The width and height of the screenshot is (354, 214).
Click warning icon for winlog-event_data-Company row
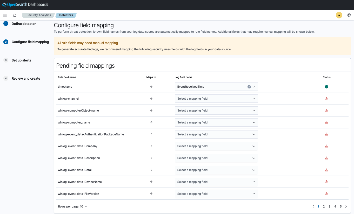pos(326,146)
